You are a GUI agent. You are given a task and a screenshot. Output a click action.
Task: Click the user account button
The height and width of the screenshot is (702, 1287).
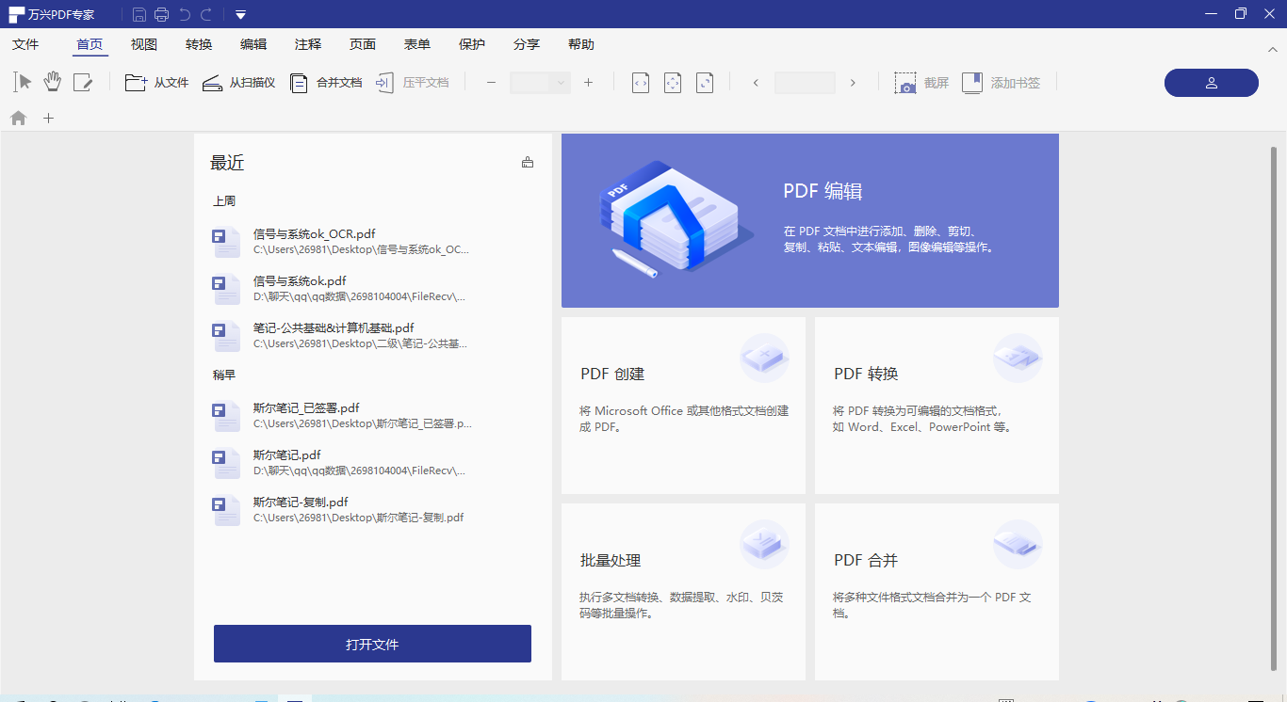click(x=1212, y=83)
